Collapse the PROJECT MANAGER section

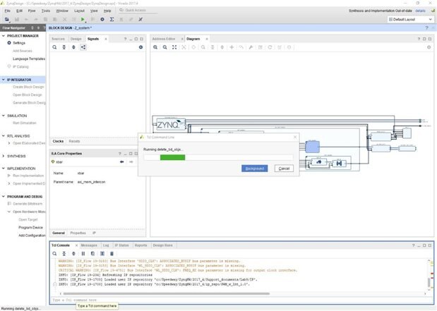3,36
